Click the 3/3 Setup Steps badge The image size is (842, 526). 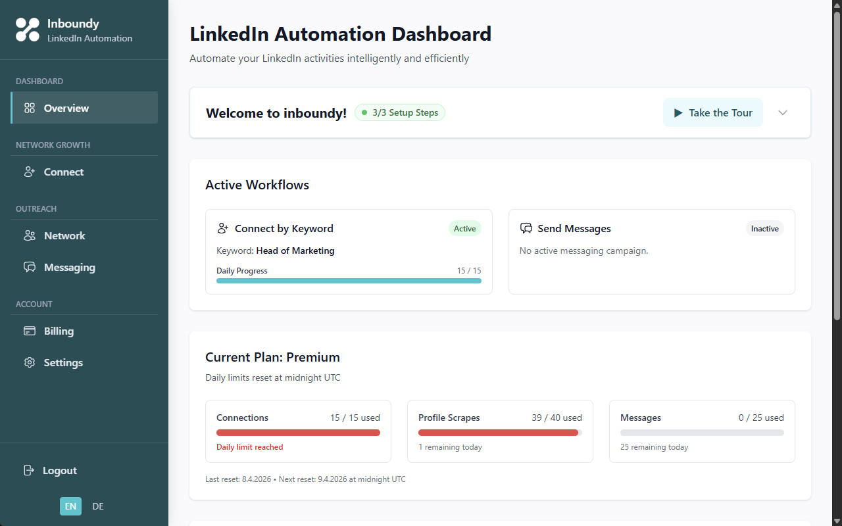pyautogui.click(x=400, y=112)
